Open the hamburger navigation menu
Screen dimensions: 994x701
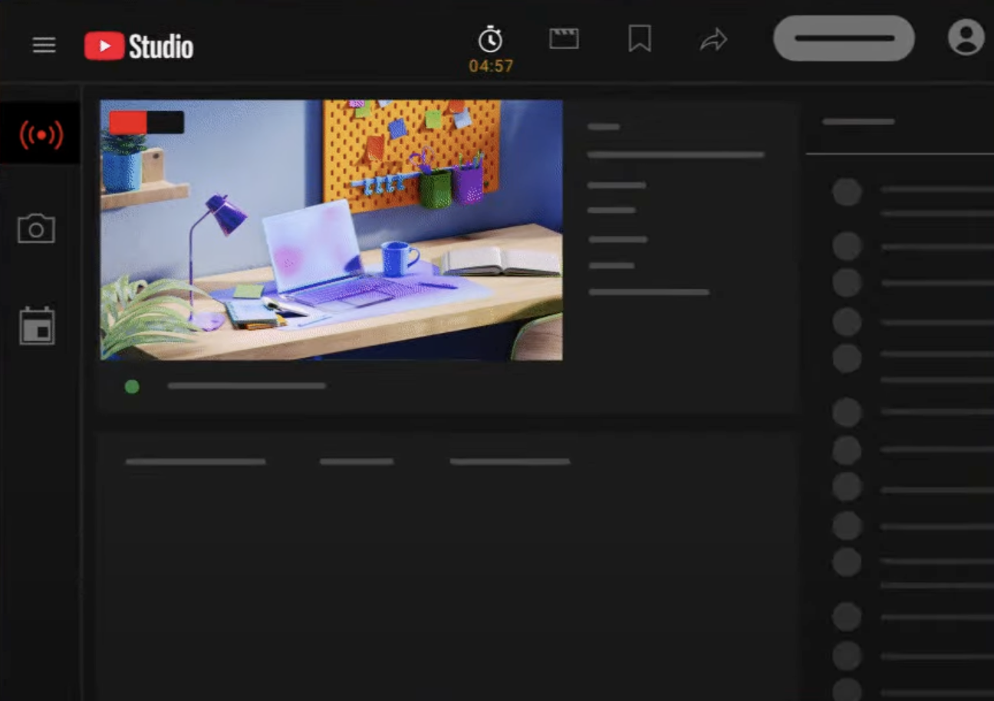pyautogui.click(x=44, y=45)
